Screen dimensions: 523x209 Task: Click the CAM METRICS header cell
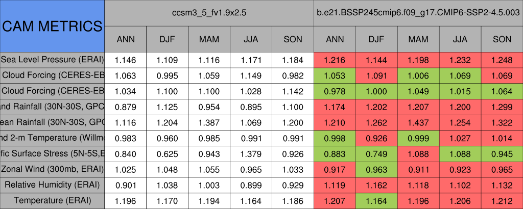point(52,25)
